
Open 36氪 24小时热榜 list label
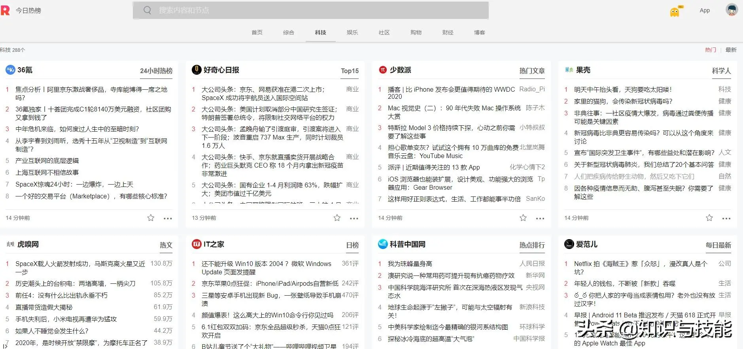coord(156,71)
